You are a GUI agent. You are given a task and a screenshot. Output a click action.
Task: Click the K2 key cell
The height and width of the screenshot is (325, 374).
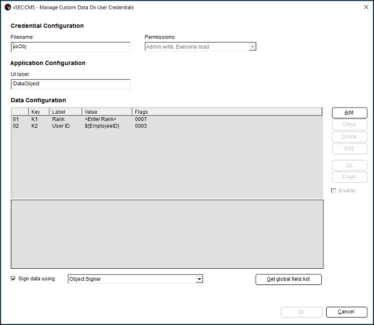click(34, 126)
